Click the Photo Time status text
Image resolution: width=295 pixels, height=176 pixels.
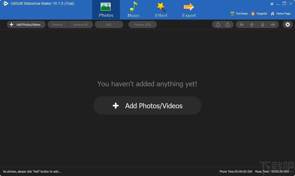click(236, 172)
